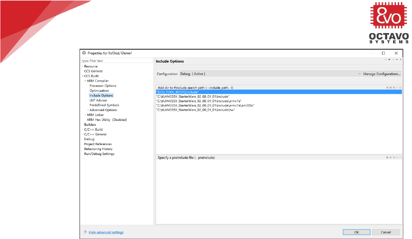Viewport: 412px width, 239px height.
Task: Open the Forward history dropdown arrow
Action: [x=397, y=59]
